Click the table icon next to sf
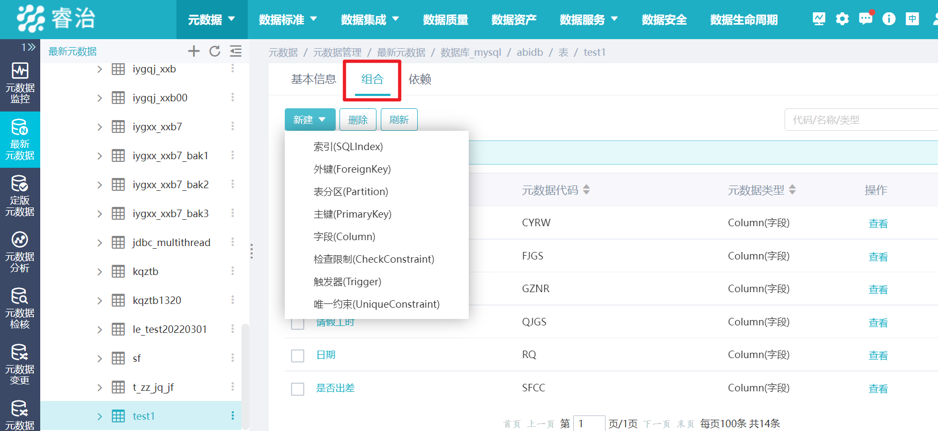This screenshot has width=938, height=431. (x=119, y=358)
